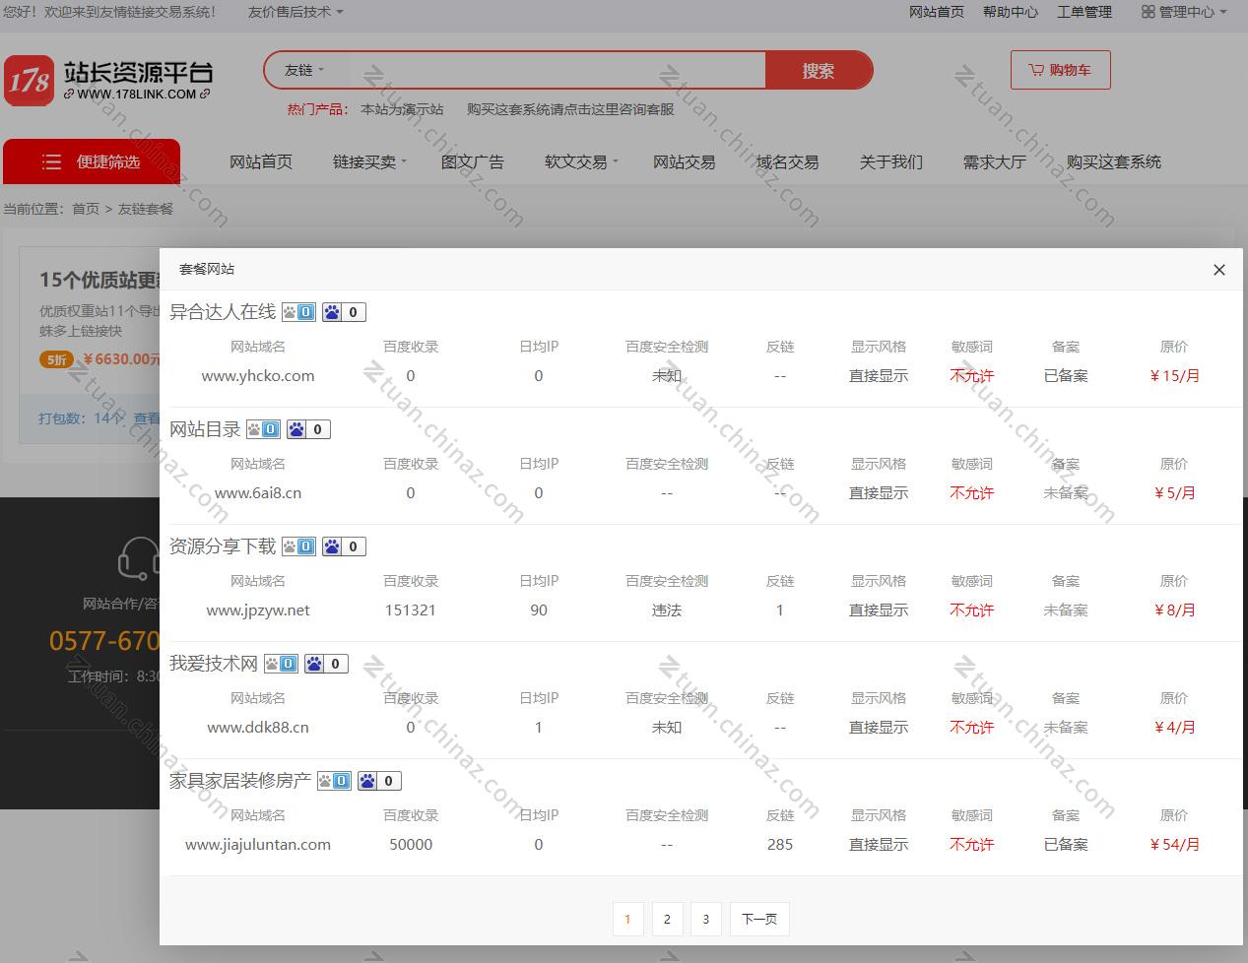The height and width of the screenshot is (963, 1248).
Task: Click 帮助中心 in the top bar
Action: coord(1011,12)
